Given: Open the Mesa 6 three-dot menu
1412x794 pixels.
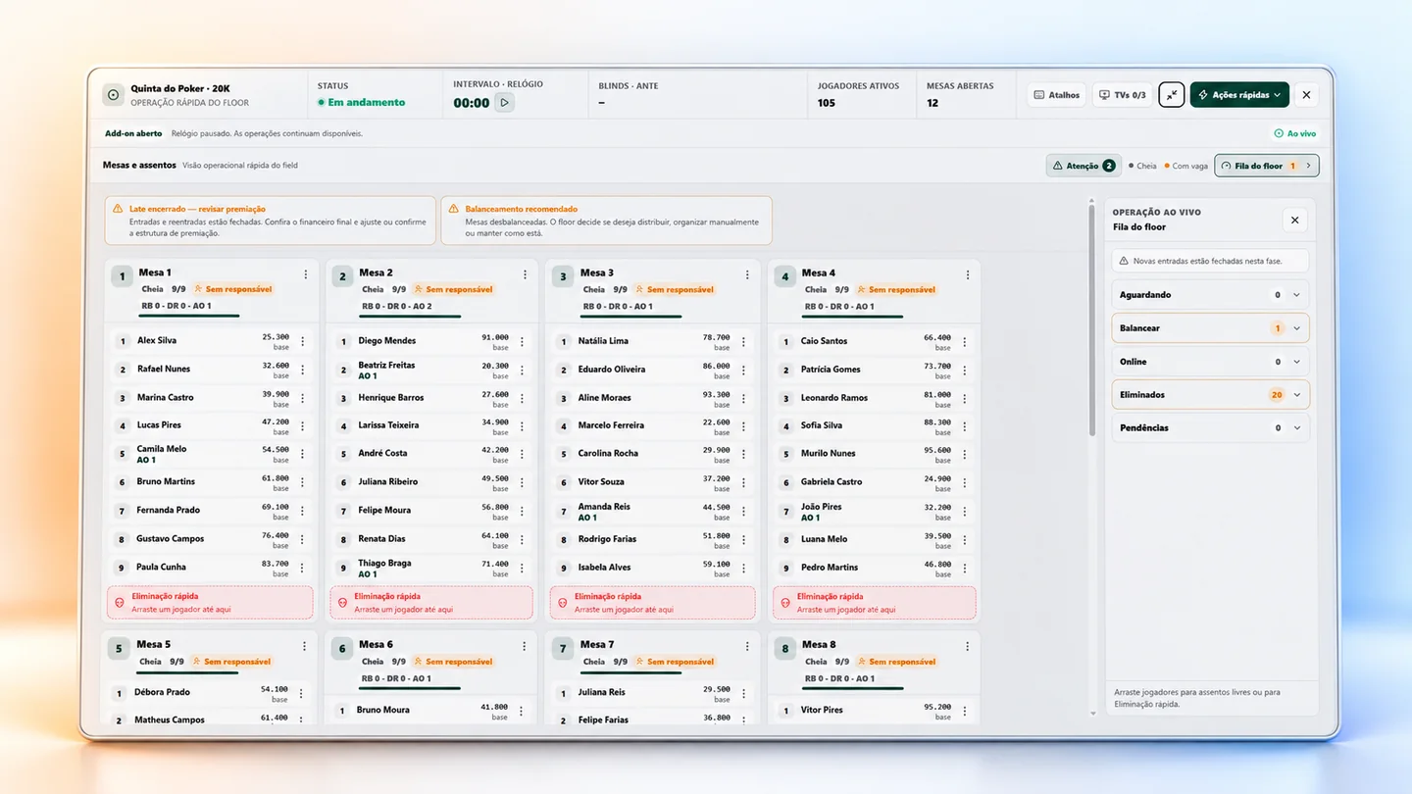Looking at the screenshot, I should [x=525, y=647].
